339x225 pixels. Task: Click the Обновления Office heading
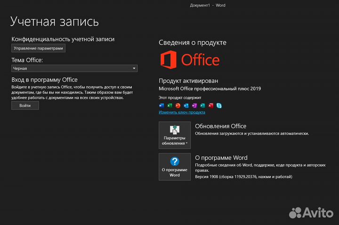(220, 126)
